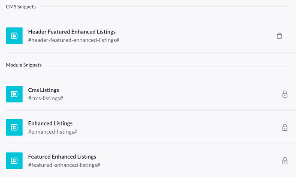Click the Enhanced Listings hash icon
The image size is (296, 177).
[x=14, y=127]
